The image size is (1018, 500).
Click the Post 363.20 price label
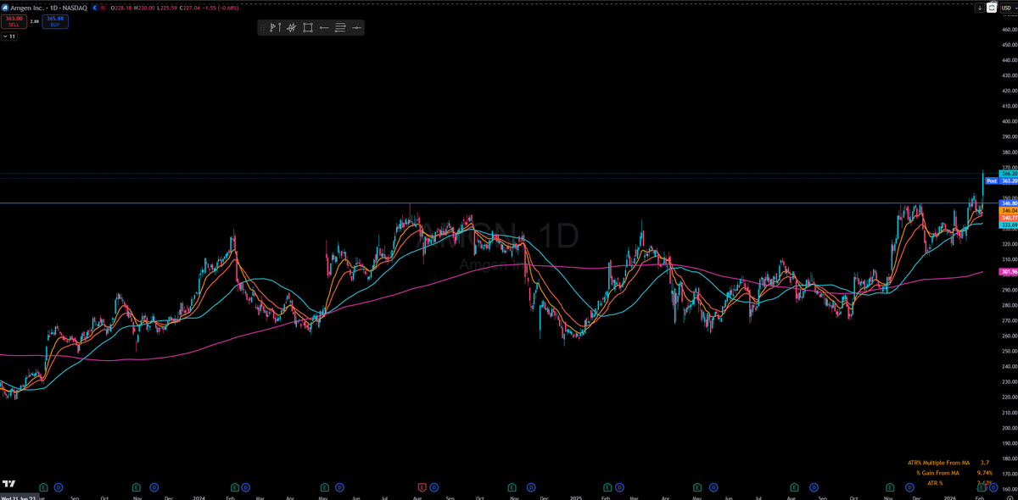[x=1002, y=181]
